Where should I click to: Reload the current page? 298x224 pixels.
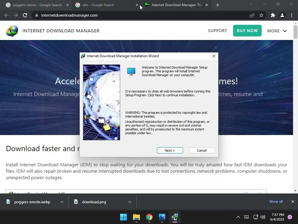tap(25, 15)
